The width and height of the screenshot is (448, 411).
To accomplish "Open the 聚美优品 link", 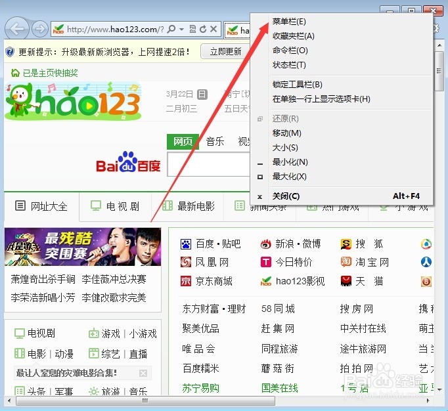I will (201, 328).
